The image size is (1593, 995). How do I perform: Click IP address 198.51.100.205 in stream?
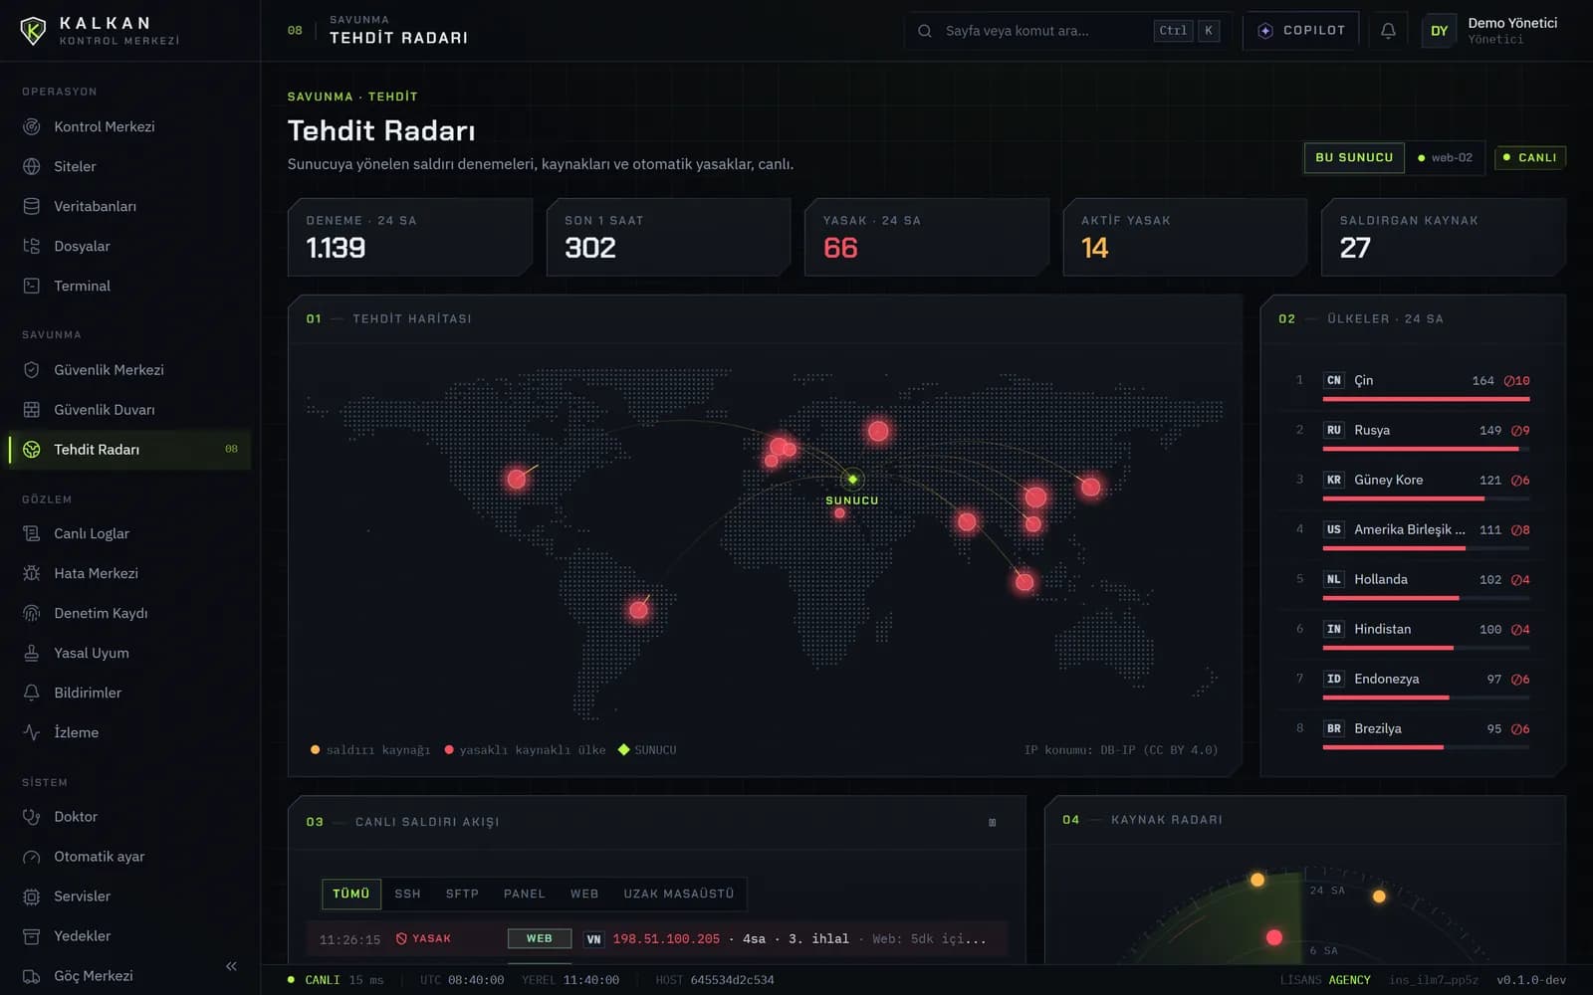click(666, 938)
